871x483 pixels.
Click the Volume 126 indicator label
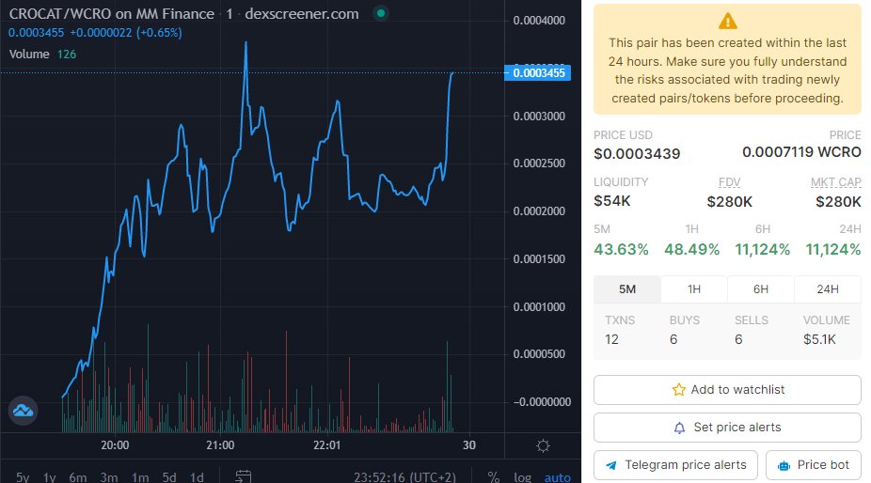click(x=42, y=54)
